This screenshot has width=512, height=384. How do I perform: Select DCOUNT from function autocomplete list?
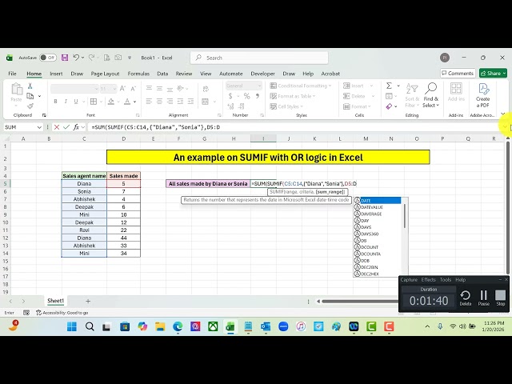[370, 247]
